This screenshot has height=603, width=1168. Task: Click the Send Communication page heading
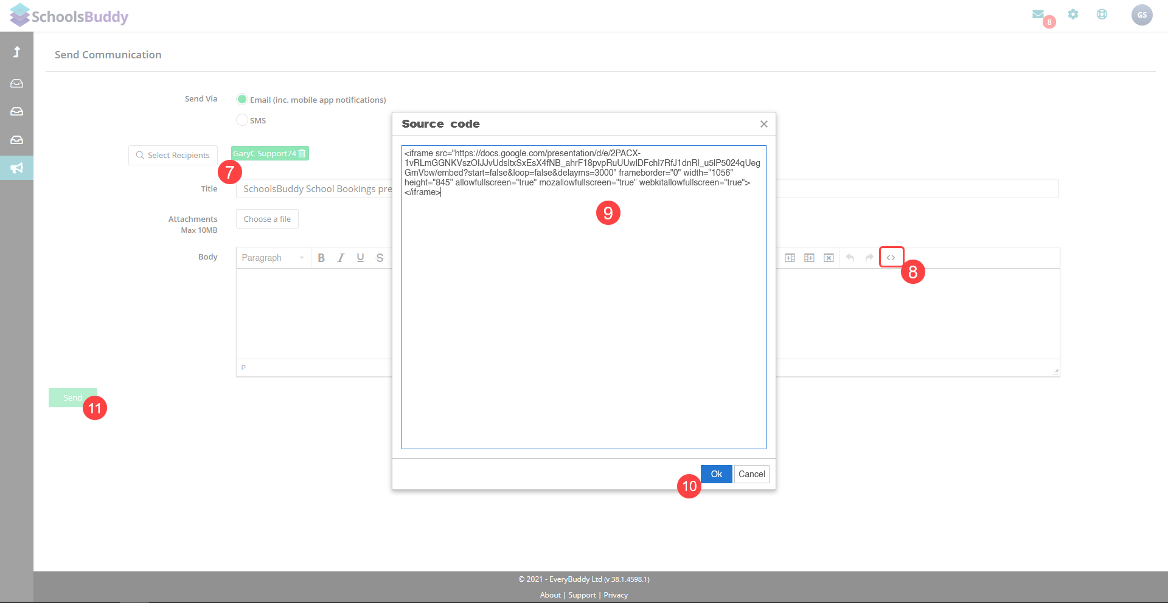(x=108, y=55)
